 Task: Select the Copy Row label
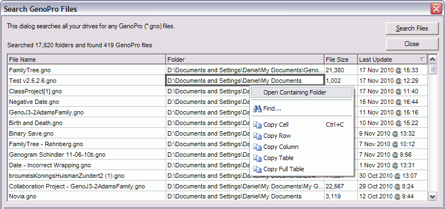point(277,136)
